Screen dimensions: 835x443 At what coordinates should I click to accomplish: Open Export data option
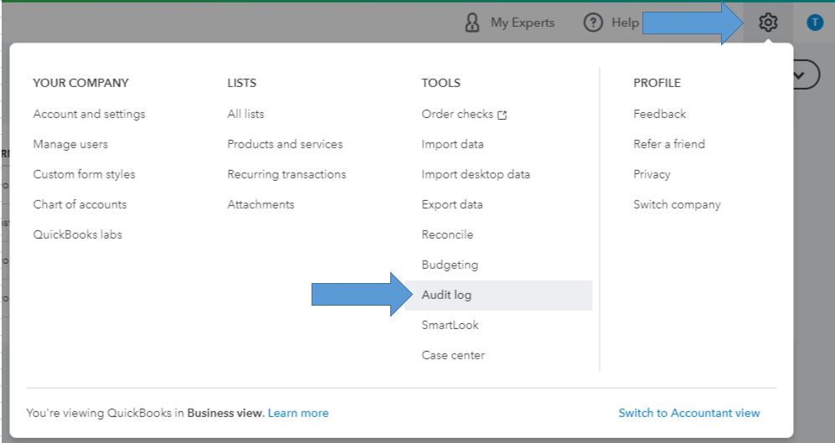click(452, 204)
